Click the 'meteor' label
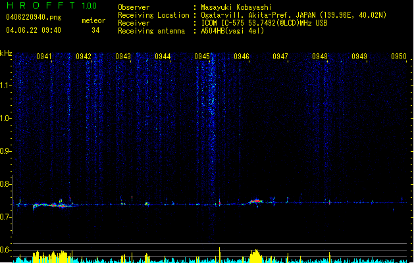414x263 pixels. tap(93, 20)
